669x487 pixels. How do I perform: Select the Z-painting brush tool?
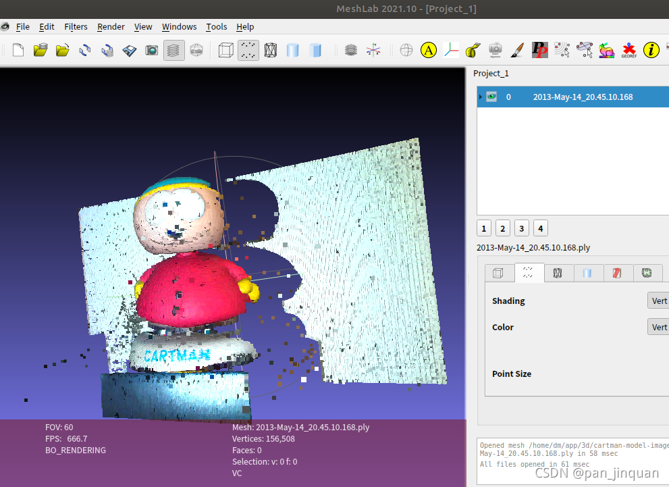[x=518, y=51]
